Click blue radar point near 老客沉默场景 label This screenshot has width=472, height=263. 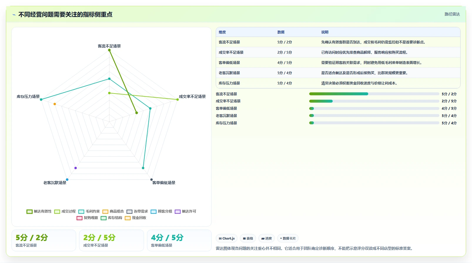pos(67,180)
